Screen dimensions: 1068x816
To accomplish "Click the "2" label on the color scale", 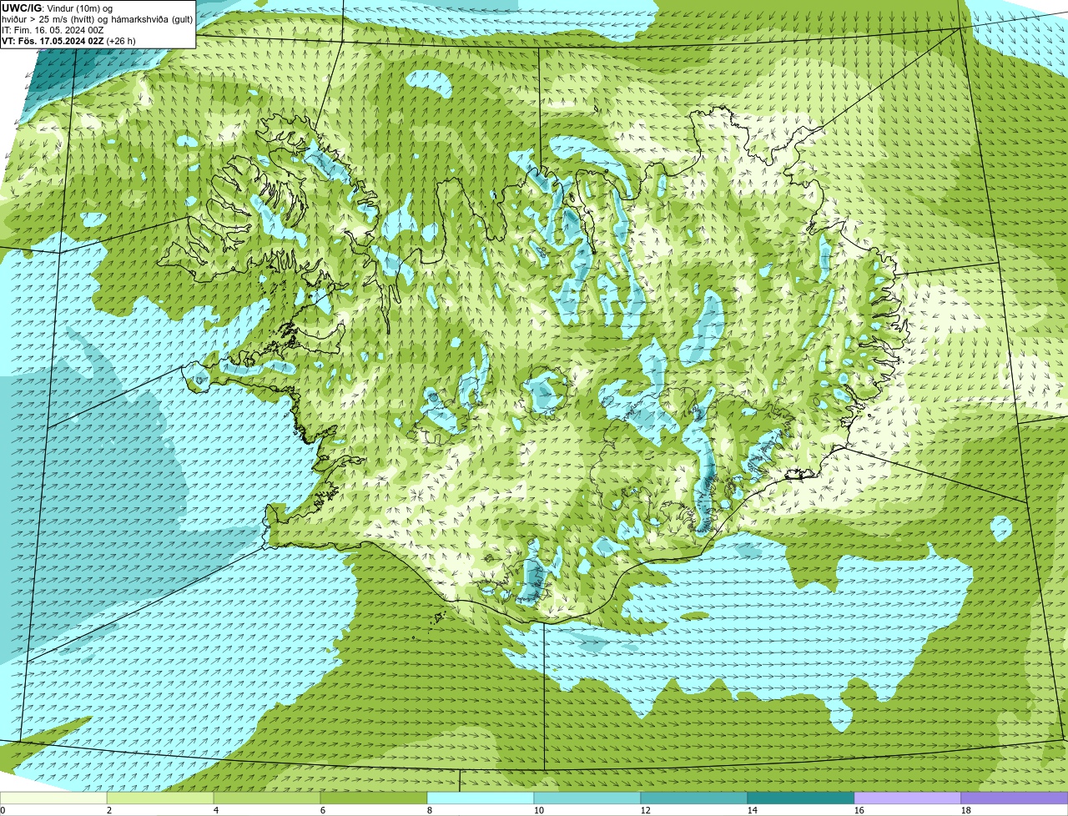I will 109,810.
